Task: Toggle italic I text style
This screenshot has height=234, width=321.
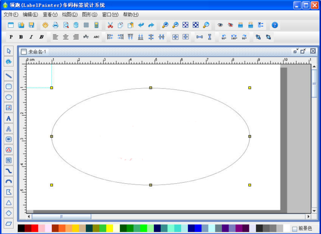Action: click(31, 37)
